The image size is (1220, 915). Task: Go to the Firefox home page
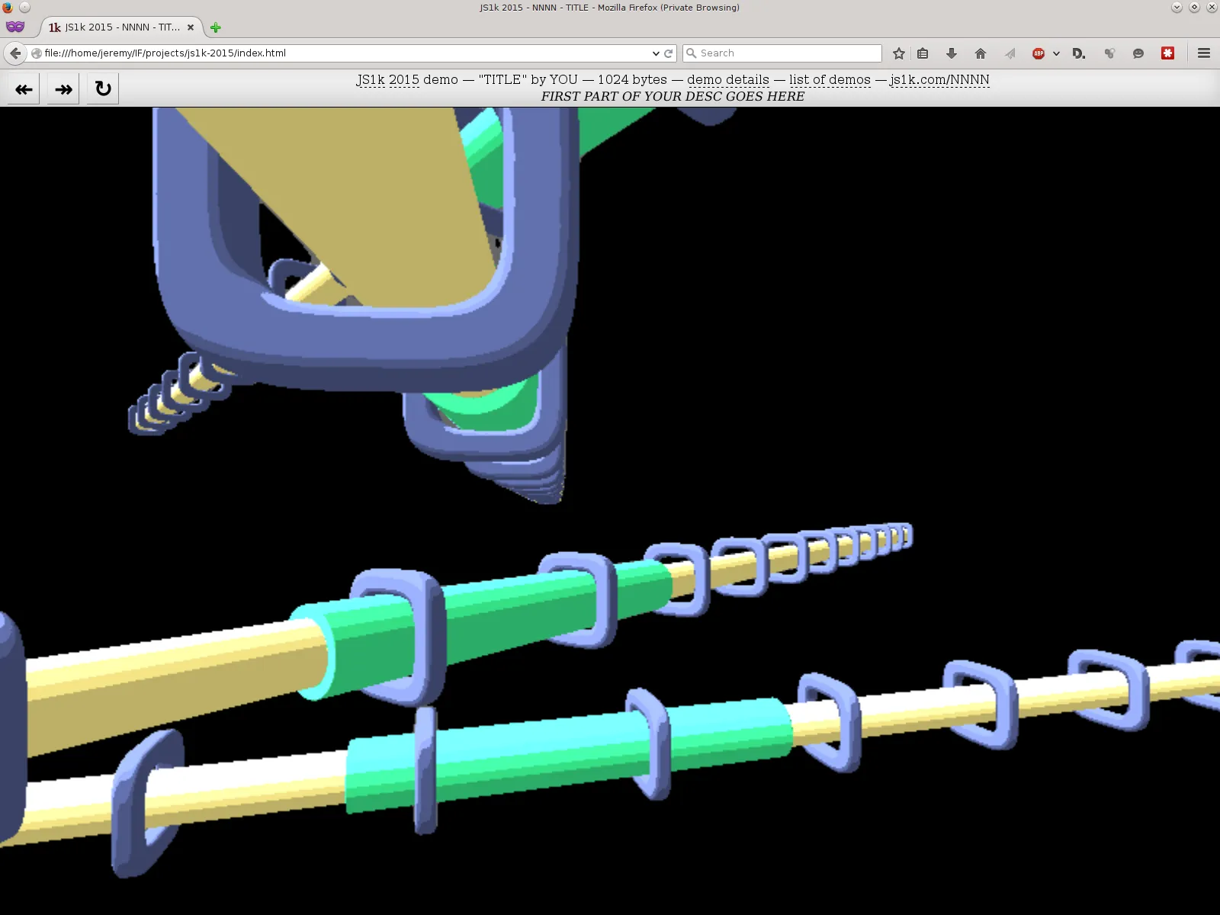[x=981, y=53]
